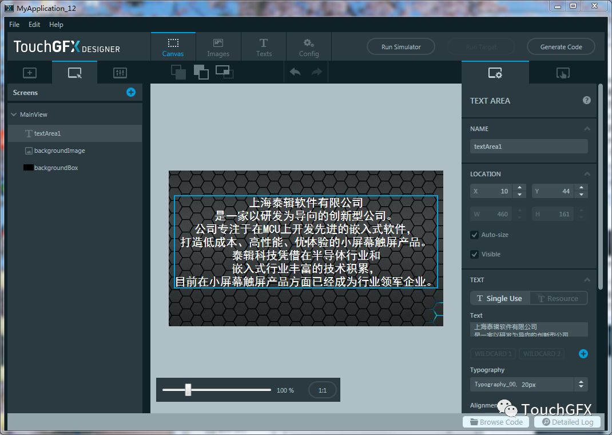Click the Text Area help icon
Image resolution: width=612 pixels, height=435 pixels.
tap(586, 100)
